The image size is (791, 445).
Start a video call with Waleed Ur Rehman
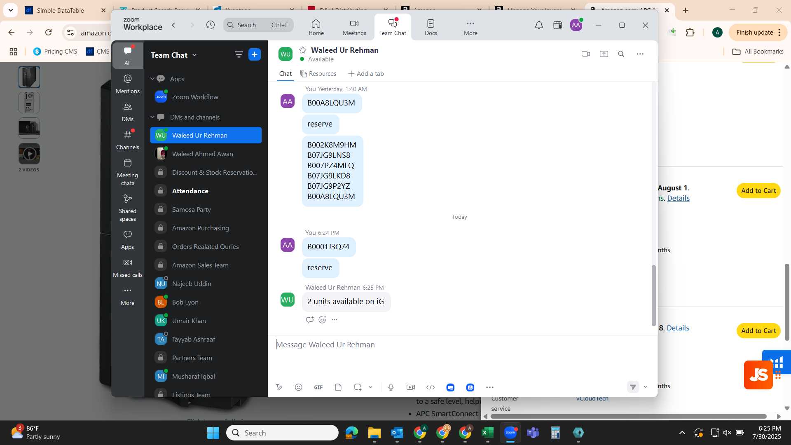pos(585,54)
